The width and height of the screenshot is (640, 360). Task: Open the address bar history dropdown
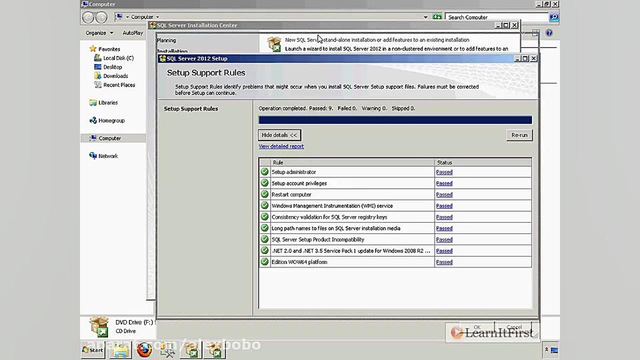425,17
